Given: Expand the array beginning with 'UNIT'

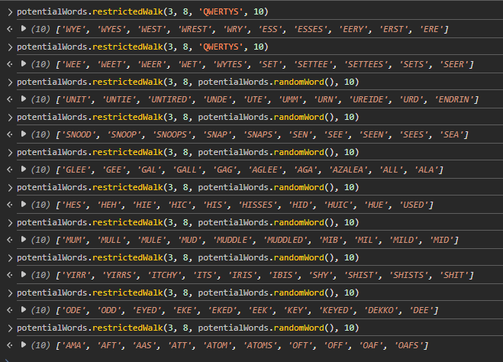Looking at the screenshot, I should 24,99.
